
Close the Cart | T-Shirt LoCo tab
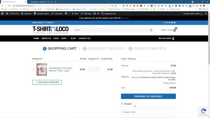[x=25, y=2]
